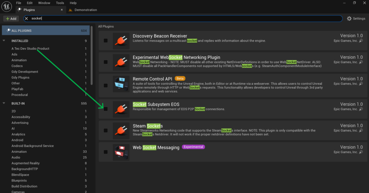Click the Unreal Engine logo icon
Viewport: 369px width, 193px height.
6,6
